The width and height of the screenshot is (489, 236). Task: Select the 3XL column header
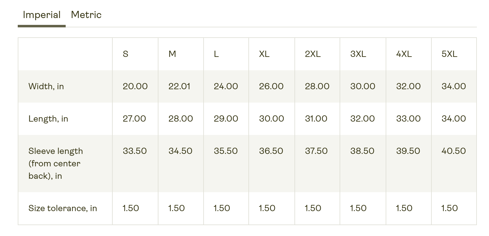358,54
